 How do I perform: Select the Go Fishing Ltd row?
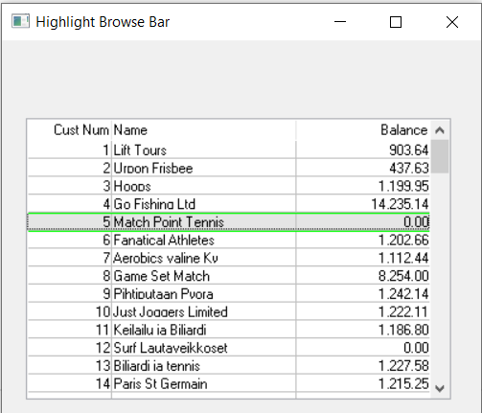[x=229, y=203]
